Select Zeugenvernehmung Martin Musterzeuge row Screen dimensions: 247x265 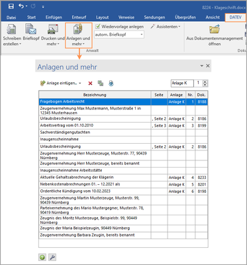[123, 200]
